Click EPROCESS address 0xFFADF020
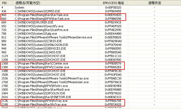 [x=113, y=26]
